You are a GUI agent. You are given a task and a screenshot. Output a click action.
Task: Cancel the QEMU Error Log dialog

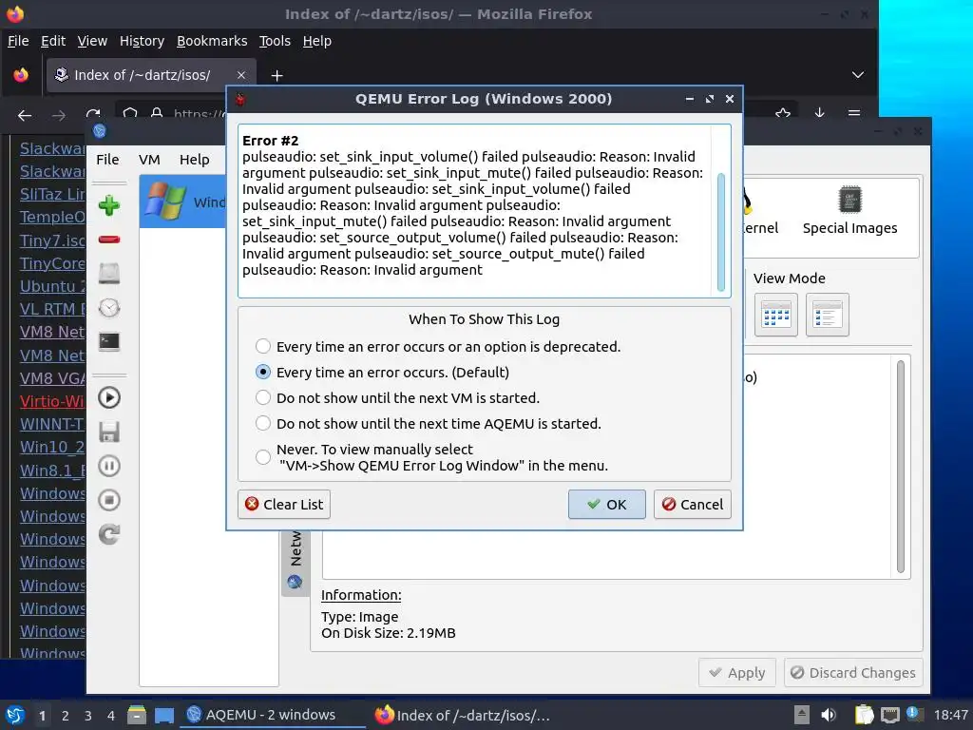point(693,504)
